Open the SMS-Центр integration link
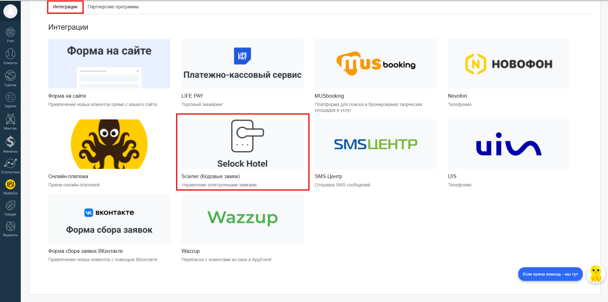 (328, 176)
